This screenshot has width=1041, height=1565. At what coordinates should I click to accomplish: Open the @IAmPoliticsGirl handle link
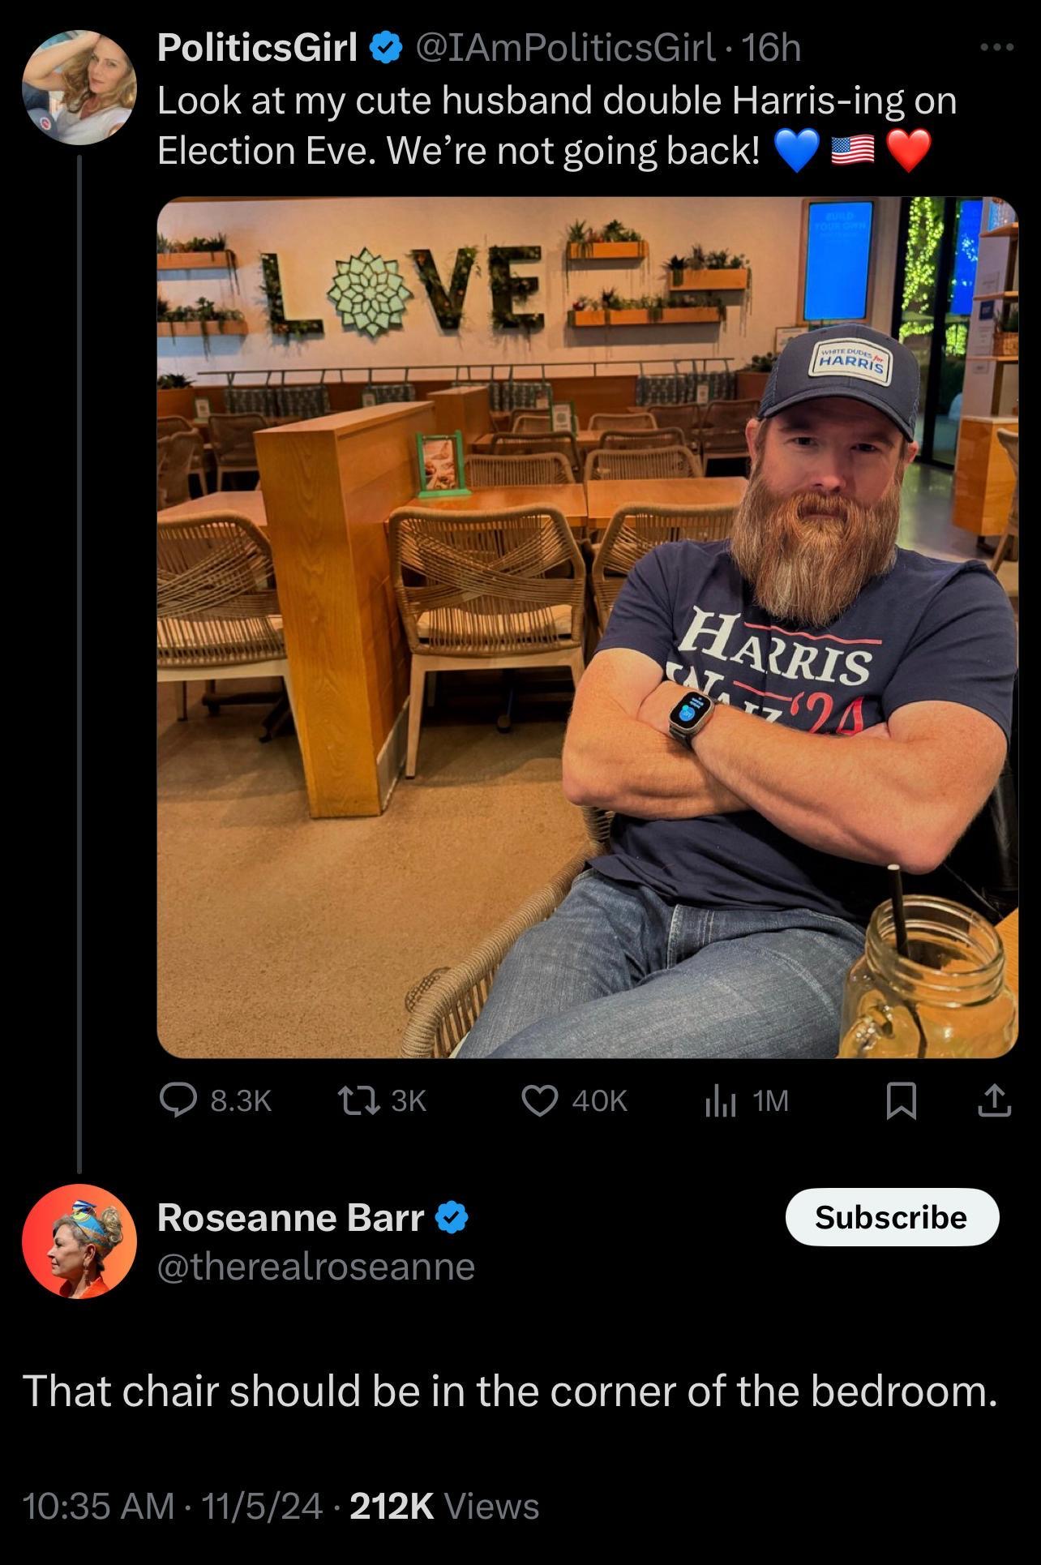[566, 48]
